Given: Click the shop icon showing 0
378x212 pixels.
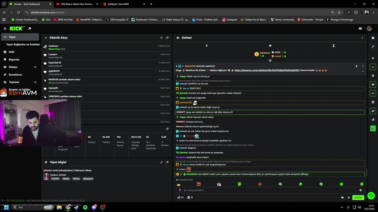Looking at the screenshot, I should coord(190,198).
